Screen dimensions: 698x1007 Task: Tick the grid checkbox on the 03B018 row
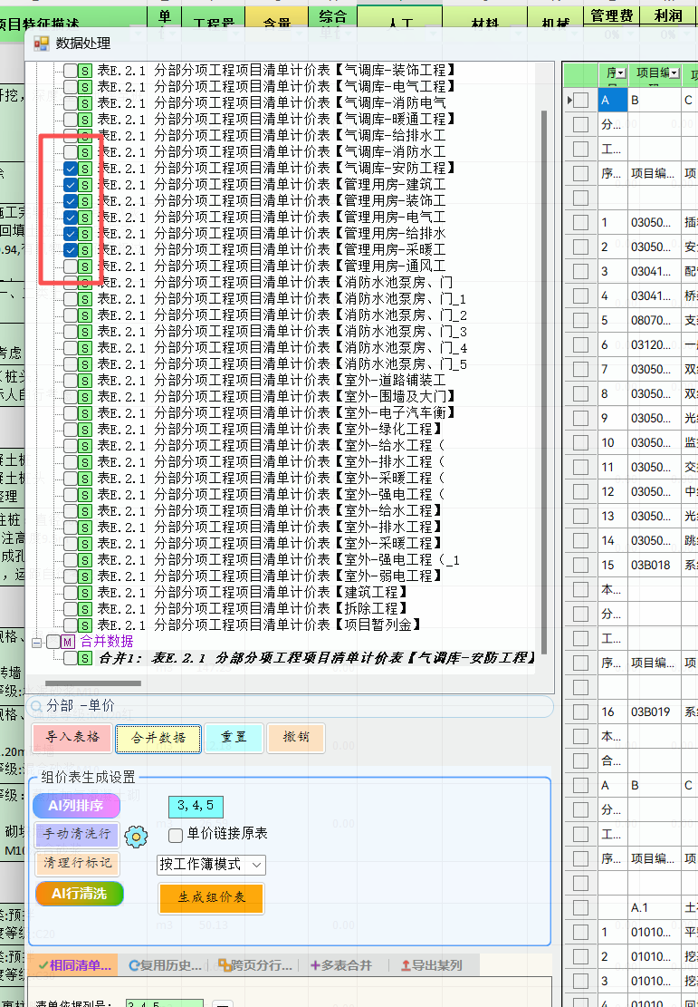point(580,566)
